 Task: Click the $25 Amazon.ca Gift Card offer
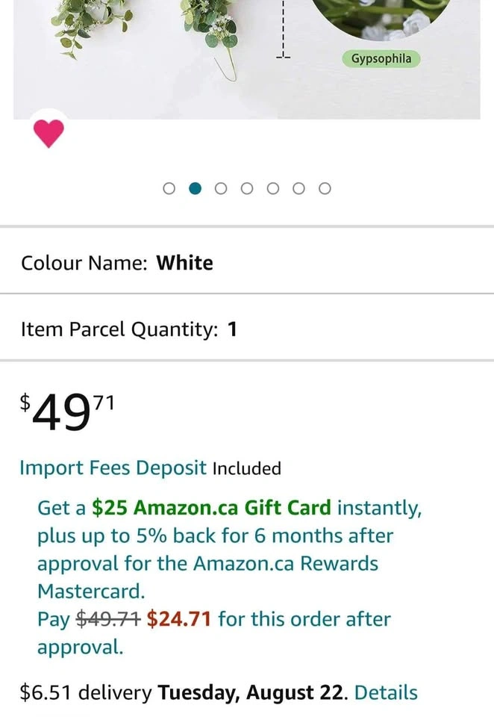point(211,508)
